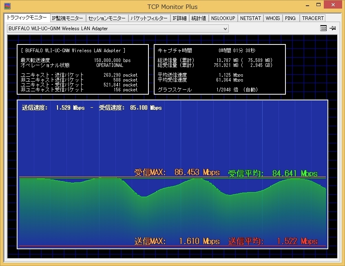Open the settings list icon beside the pin
Screen dimensions: 345x266
click(323, 29)
